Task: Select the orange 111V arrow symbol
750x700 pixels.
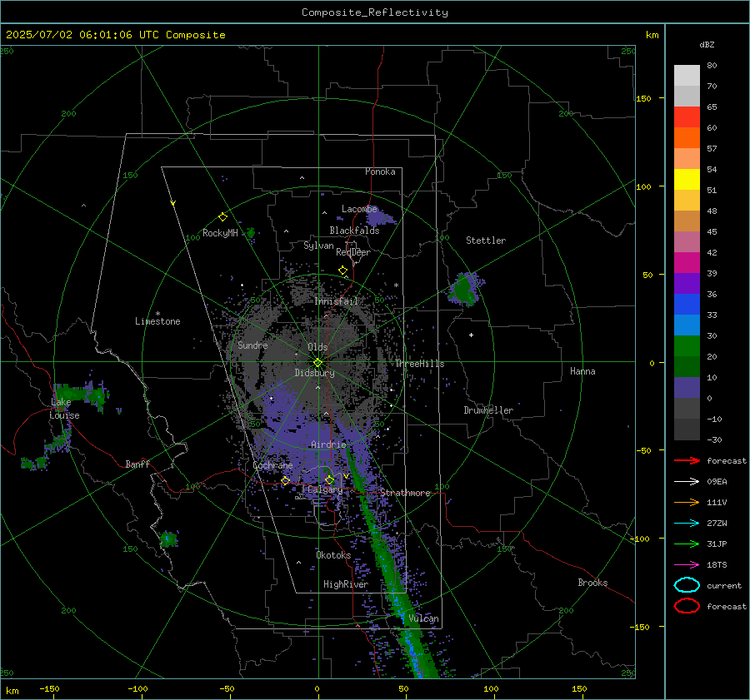Action: (687, 502)
